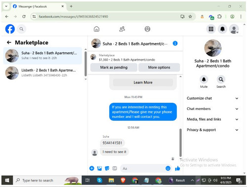The width and height of the screenshot is (247, 187).
Task: Click the Learn More button
Action: (143, 82)
